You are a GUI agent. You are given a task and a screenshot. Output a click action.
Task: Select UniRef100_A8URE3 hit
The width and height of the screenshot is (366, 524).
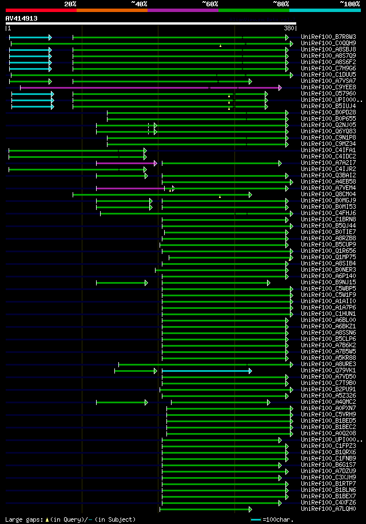(328, 364)
